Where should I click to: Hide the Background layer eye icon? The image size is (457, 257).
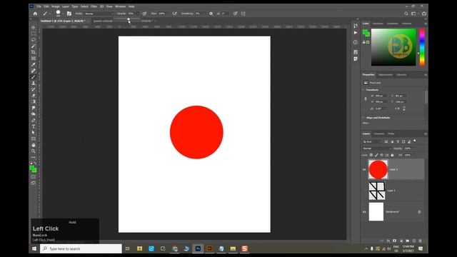364,212
